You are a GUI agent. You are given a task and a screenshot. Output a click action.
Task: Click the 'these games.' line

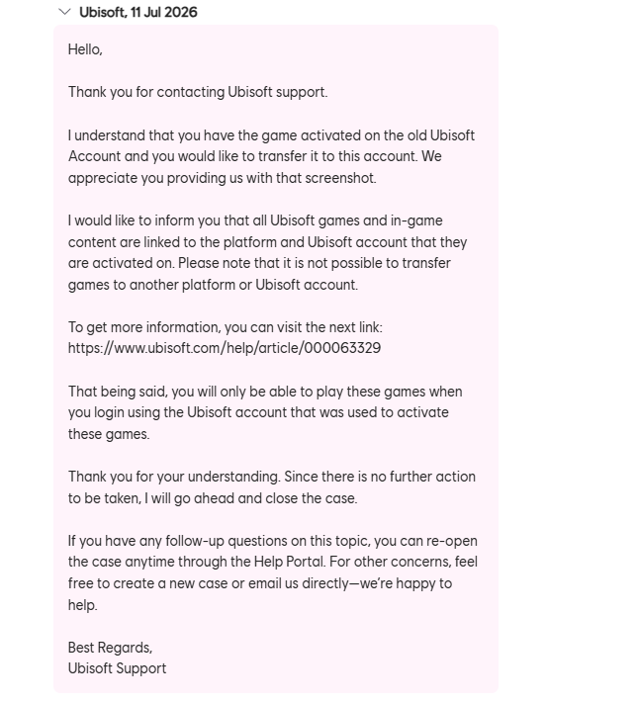[x=109, y=434]
